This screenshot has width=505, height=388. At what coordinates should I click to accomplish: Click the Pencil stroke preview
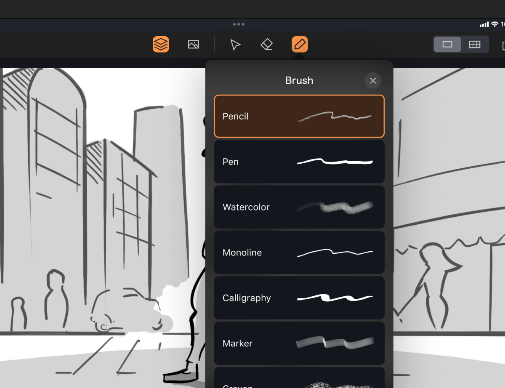click(x=335, y=116)
